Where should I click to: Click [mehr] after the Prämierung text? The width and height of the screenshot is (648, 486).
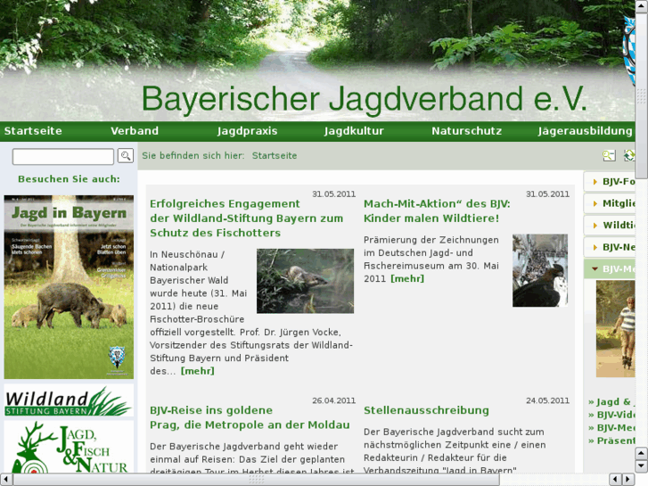coord(407,279)
